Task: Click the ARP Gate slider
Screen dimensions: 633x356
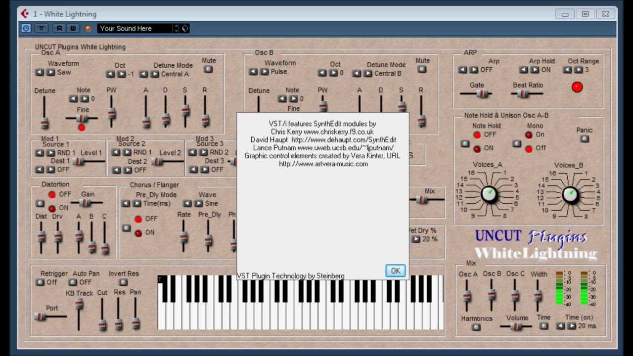Action: [x=477, y=93]
